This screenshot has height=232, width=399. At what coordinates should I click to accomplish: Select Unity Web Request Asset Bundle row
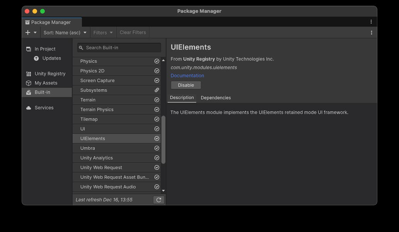117,177
